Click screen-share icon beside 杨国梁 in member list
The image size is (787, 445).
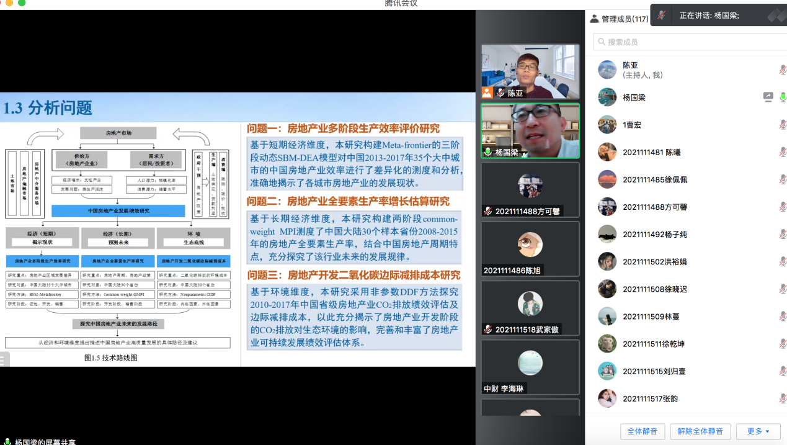(768, 97)
